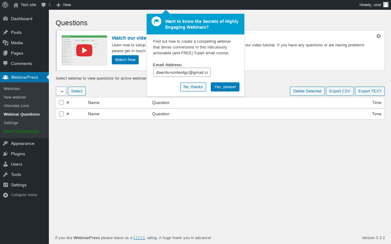Click the Tools wrench icon

(x=5, y=174)
